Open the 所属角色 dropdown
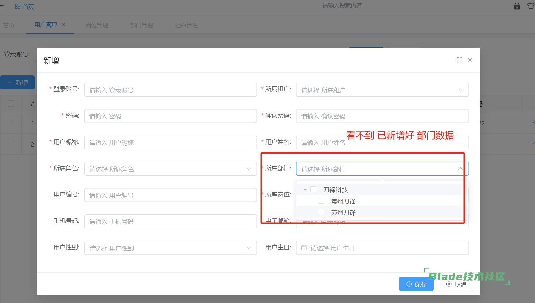The height and width of the screenshot is (303, 535). coord(171,169)
